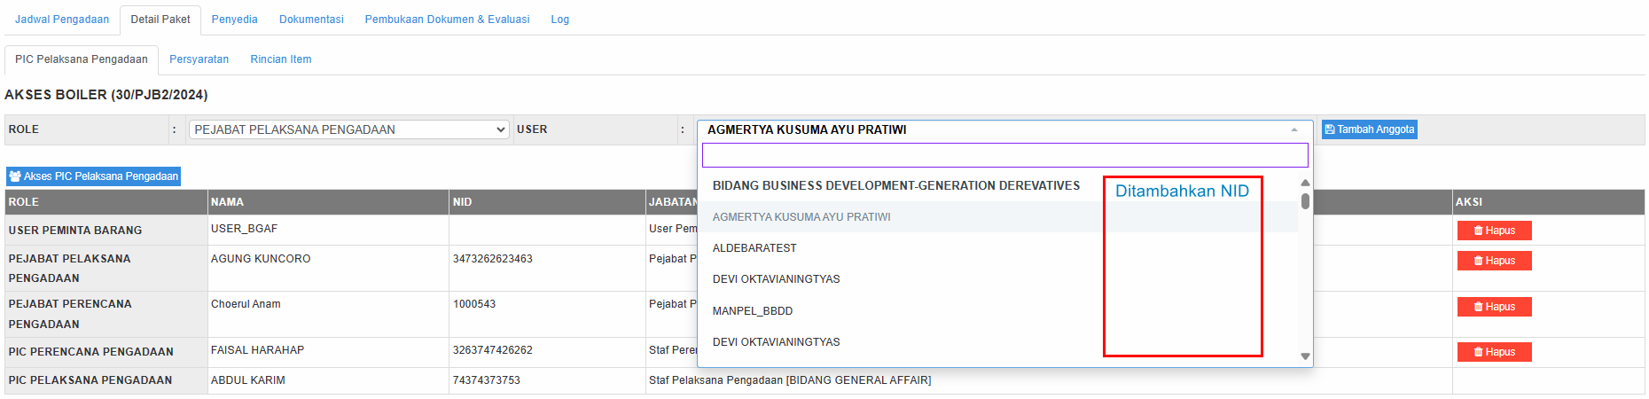
Task: Switch to the Persyaratan sub-tab
Action: click(x=199, y=59)
